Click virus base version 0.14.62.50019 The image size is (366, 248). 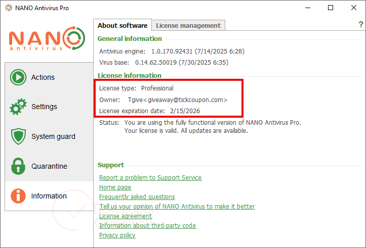pos(156,63)
